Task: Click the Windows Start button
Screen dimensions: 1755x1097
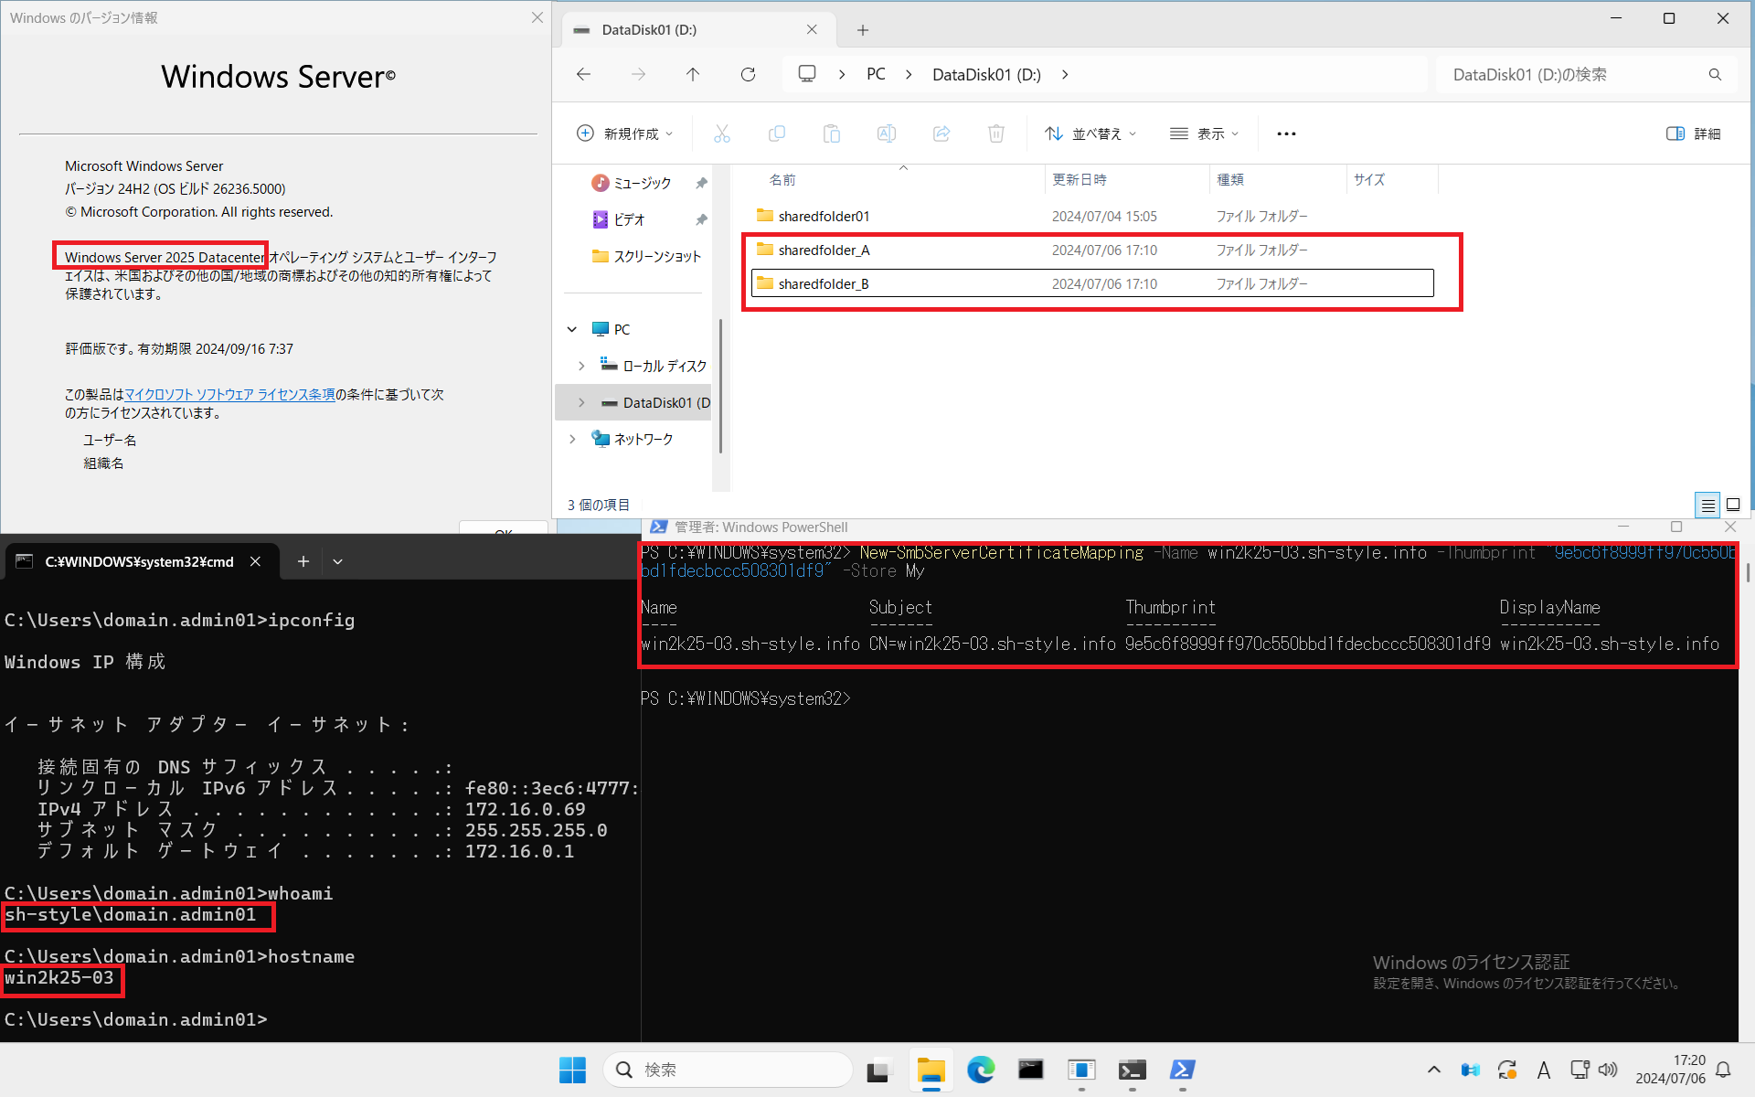Action: [572, 1070]
